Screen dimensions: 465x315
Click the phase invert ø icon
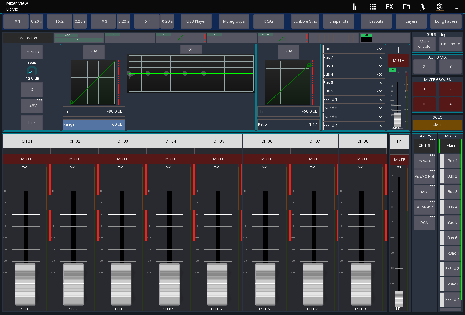32,90
